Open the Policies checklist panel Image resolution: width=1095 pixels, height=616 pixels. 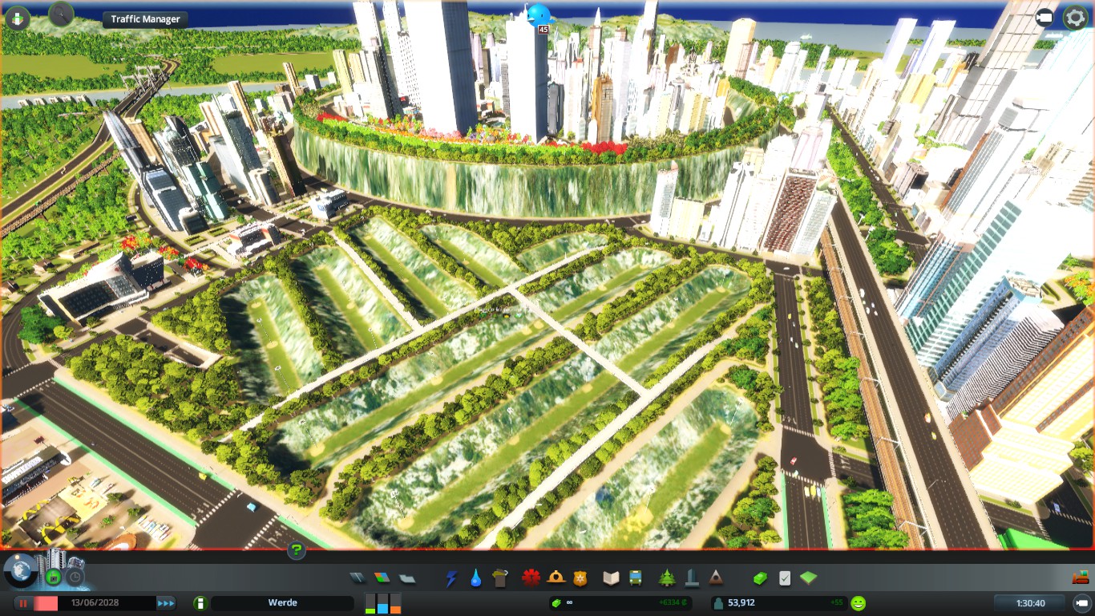(x=785, y=577)
